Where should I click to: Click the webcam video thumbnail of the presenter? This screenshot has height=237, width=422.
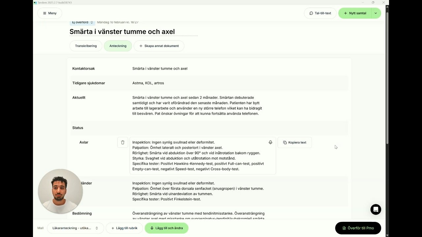(x=60, y=191)
